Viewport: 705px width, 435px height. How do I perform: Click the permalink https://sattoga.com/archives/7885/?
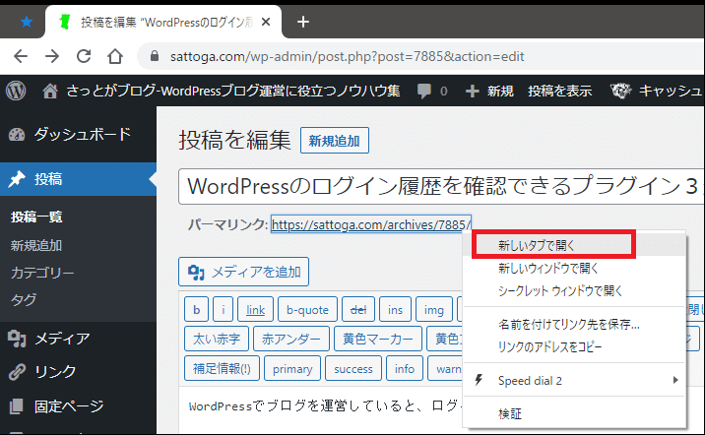[x=371, y=224]
